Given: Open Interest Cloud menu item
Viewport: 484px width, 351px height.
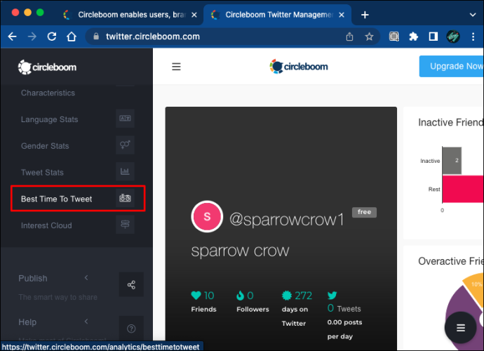Looking at the screenshot, I should [46, 225].
